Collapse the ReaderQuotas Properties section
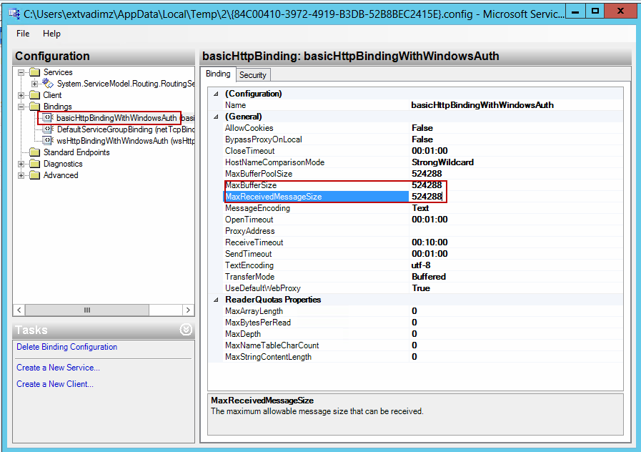The width and height of the screenshot is (641, 452). coord(217,300)
